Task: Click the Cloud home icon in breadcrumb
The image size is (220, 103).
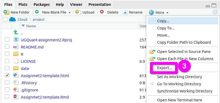Action: 12,19
